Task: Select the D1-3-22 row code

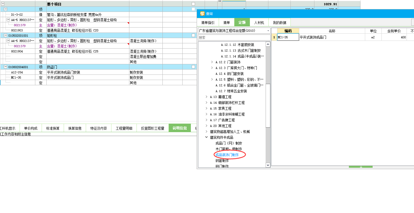Action: (x=17, y=15)
